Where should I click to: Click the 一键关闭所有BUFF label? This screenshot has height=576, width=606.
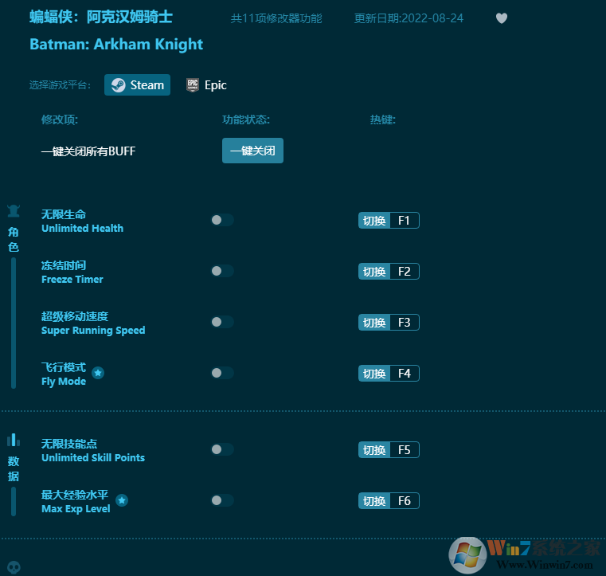pos(88,151)
